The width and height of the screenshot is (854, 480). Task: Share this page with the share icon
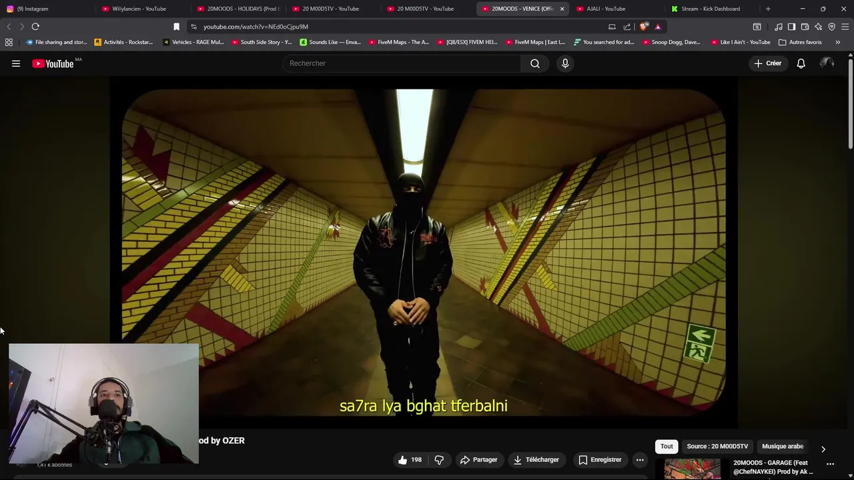pos(627,27)
